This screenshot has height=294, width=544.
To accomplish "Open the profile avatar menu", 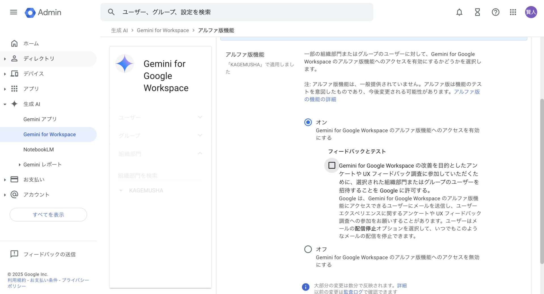I will click(531, 12).
